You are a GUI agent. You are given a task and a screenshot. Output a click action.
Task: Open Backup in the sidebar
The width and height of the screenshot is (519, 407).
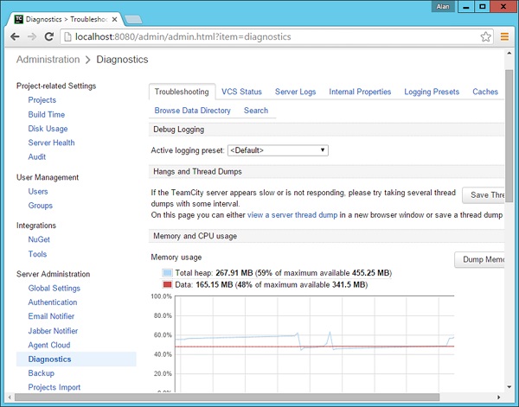click(41, 373)
